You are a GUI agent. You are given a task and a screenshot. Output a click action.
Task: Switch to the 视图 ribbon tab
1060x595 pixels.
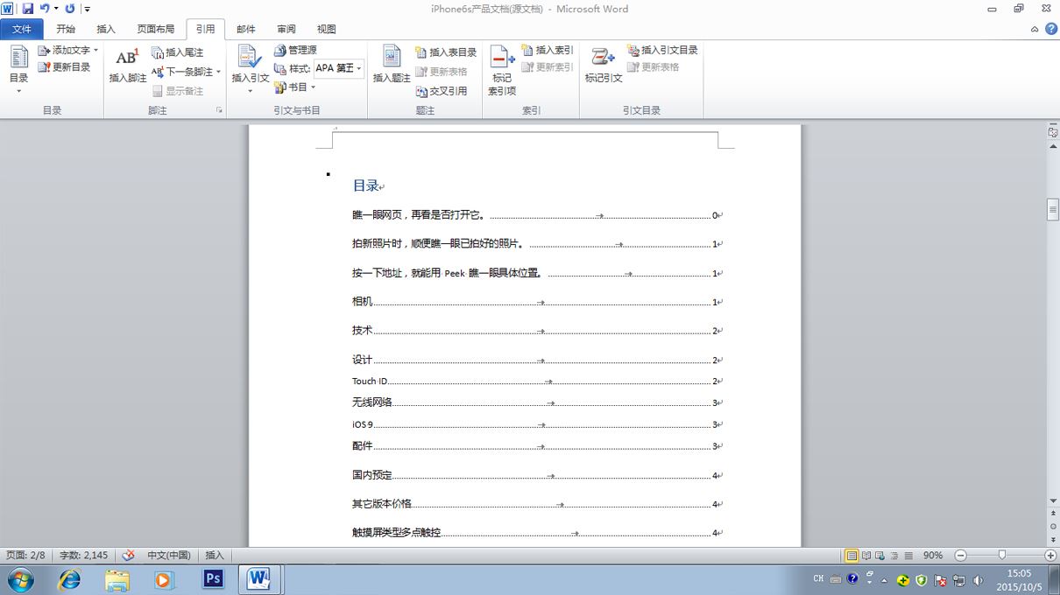click(327, 29)
